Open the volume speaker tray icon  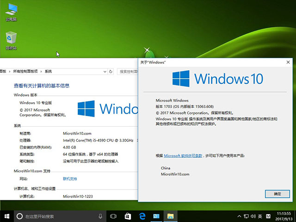coord(253,216)
